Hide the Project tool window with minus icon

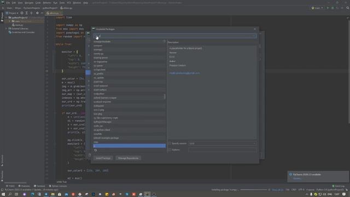[x=42, y=13]
